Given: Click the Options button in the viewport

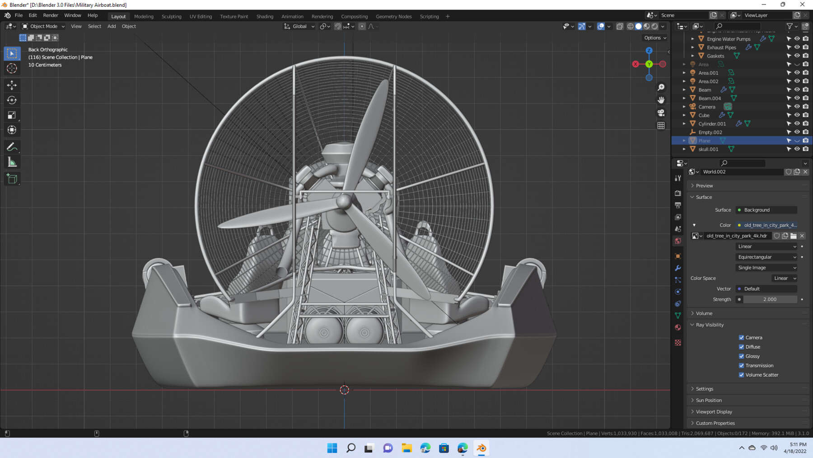Looking at the screenshot, I should coord(654,38).
